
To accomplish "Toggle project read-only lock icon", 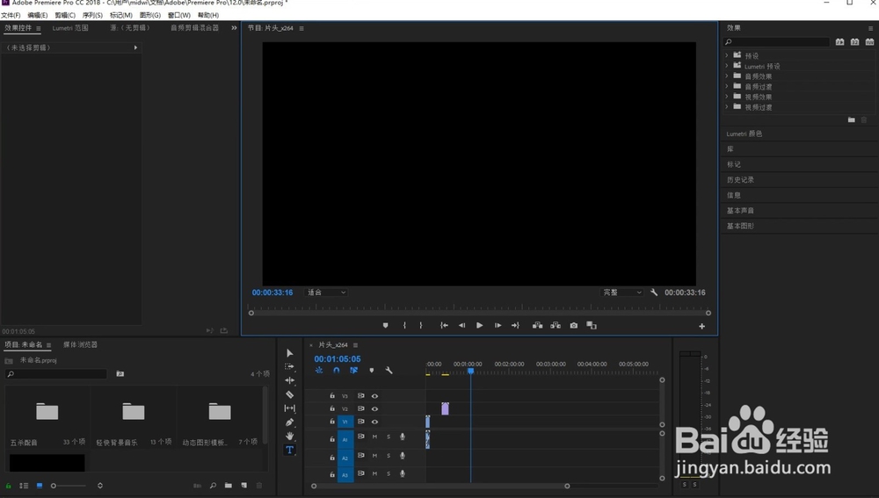I will click(x=9, y=486).
